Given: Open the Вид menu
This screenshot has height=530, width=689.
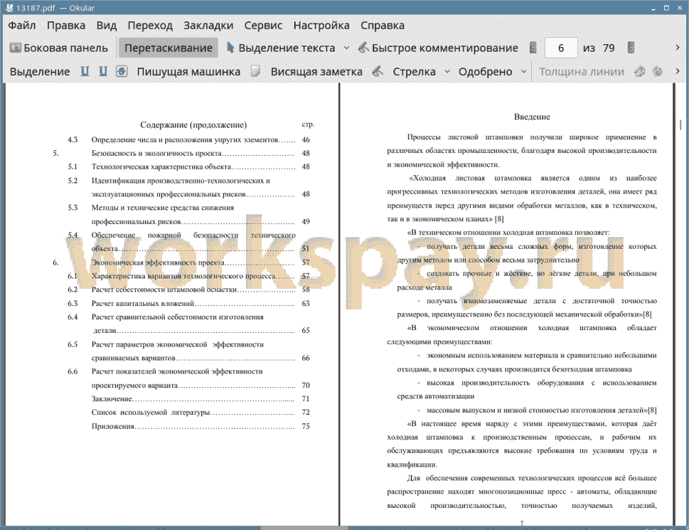Looking at the screenshot, I should click(x=106, y=26).
